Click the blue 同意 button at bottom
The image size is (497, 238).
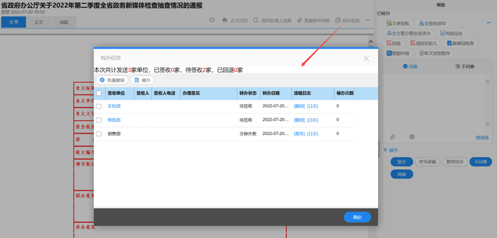(x=402, y=174)
